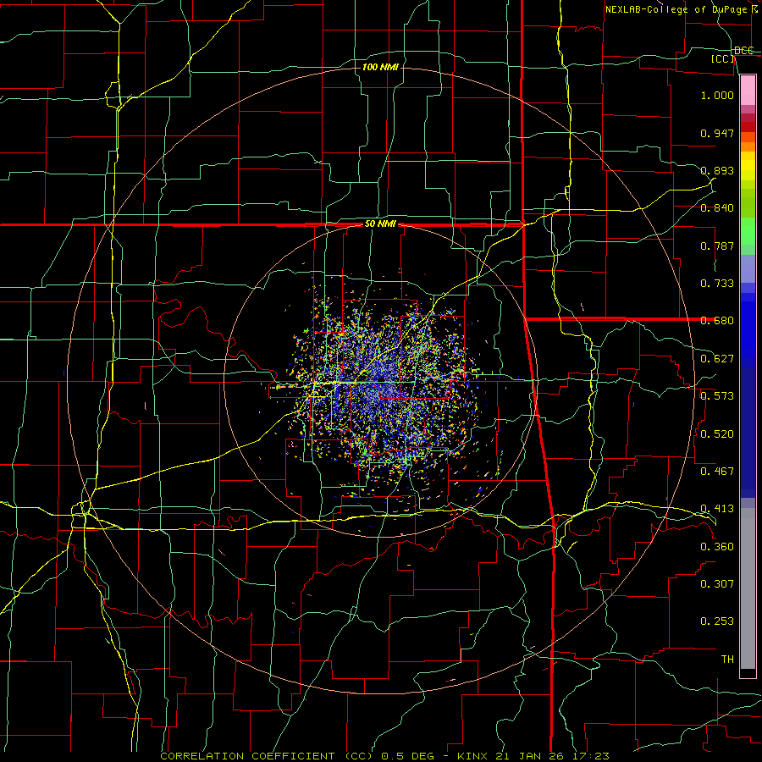Select the 0.307 legend value
The image size is (762, 762).
click(x=717, y=584)
